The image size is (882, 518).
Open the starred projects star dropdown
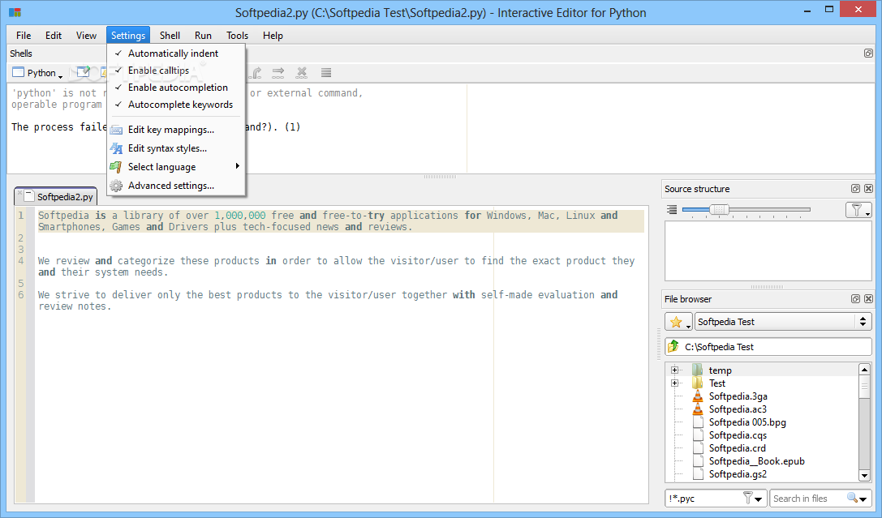(678, 322)
